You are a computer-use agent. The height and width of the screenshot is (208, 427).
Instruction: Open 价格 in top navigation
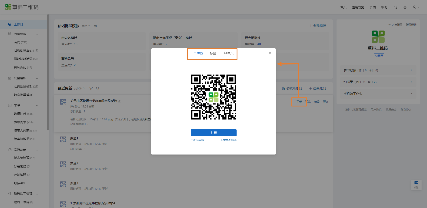coord(373,7)
